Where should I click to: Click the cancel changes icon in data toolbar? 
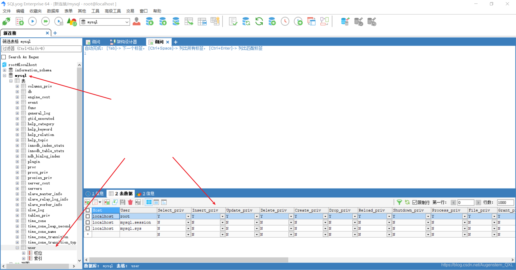tap(138, 202)
